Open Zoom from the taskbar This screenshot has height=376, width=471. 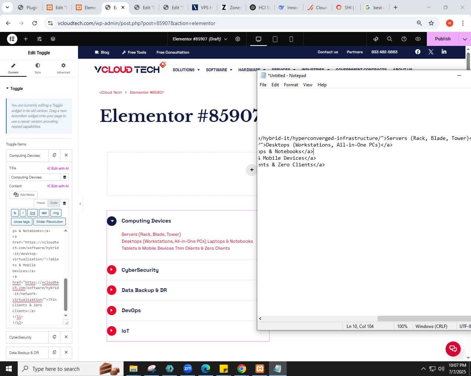coord(188,369)
